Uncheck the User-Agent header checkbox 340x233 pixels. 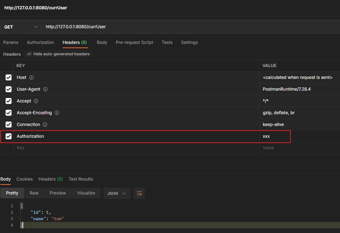tap(9, 89)
